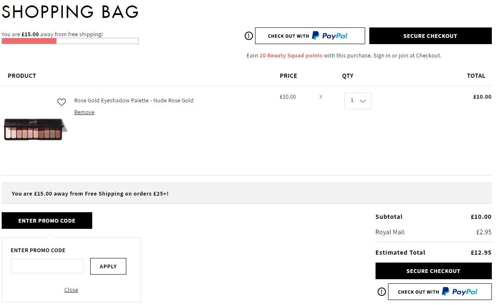Remove the Rose Gold Eyeshadow Palette from the bag
The image size is (496, 305).
84,112
